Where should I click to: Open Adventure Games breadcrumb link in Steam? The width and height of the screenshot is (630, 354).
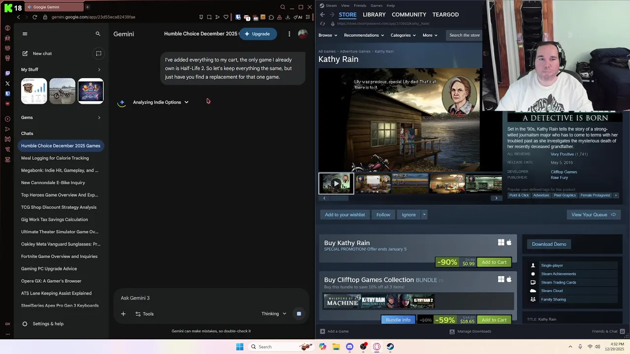coord(355,51)
